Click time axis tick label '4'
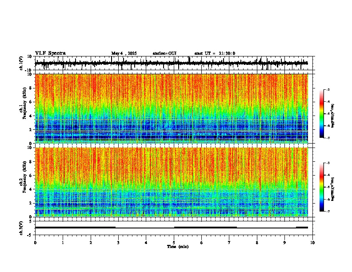This screenshot has width=352, height=272. [x=146, y=243]
